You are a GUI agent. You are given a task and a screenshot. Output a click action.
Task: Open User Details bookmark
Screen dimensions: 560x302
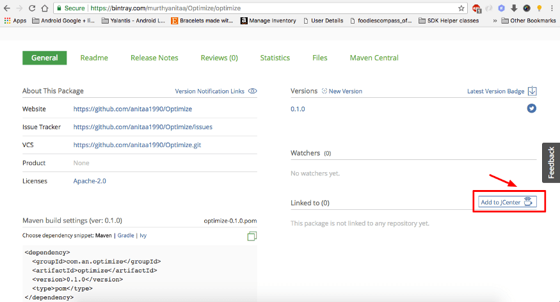323,20
